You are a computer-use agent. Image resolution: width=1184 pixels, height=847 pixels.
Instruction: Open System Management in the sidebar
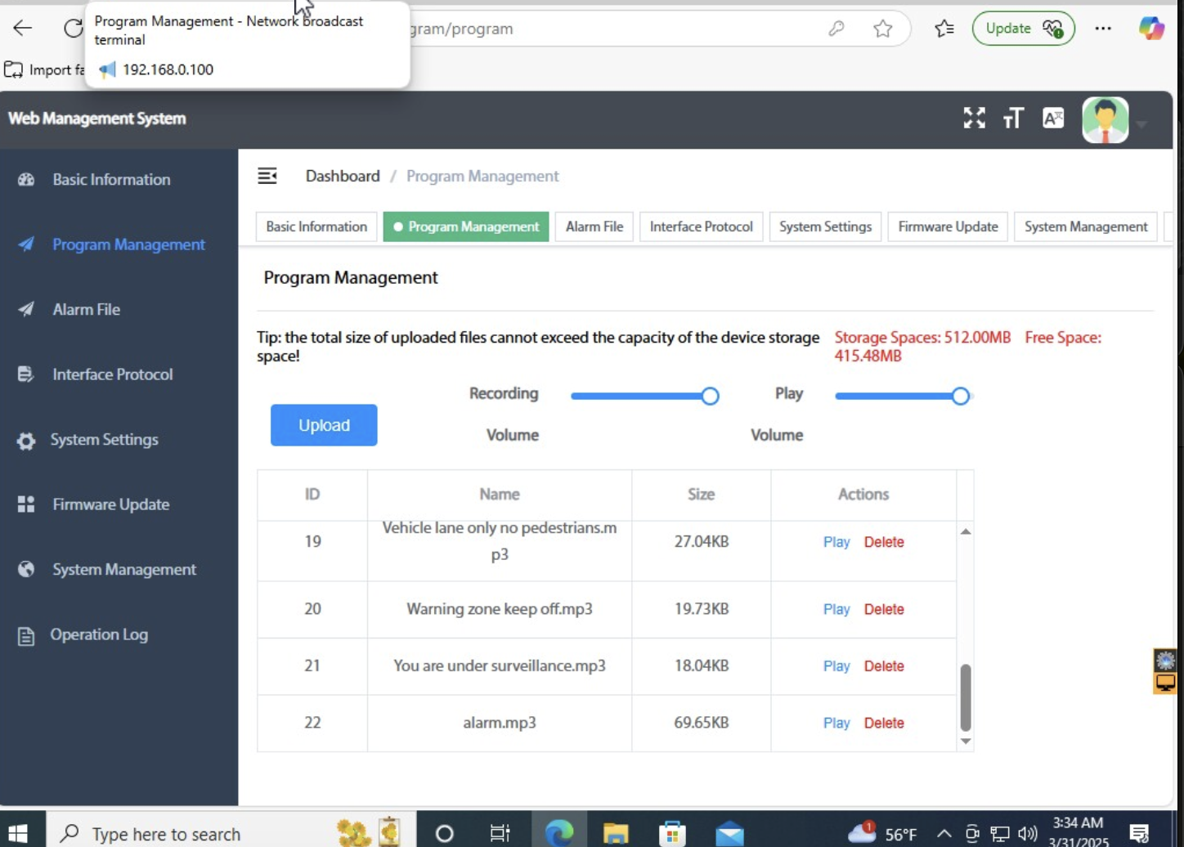pos(119,570)
